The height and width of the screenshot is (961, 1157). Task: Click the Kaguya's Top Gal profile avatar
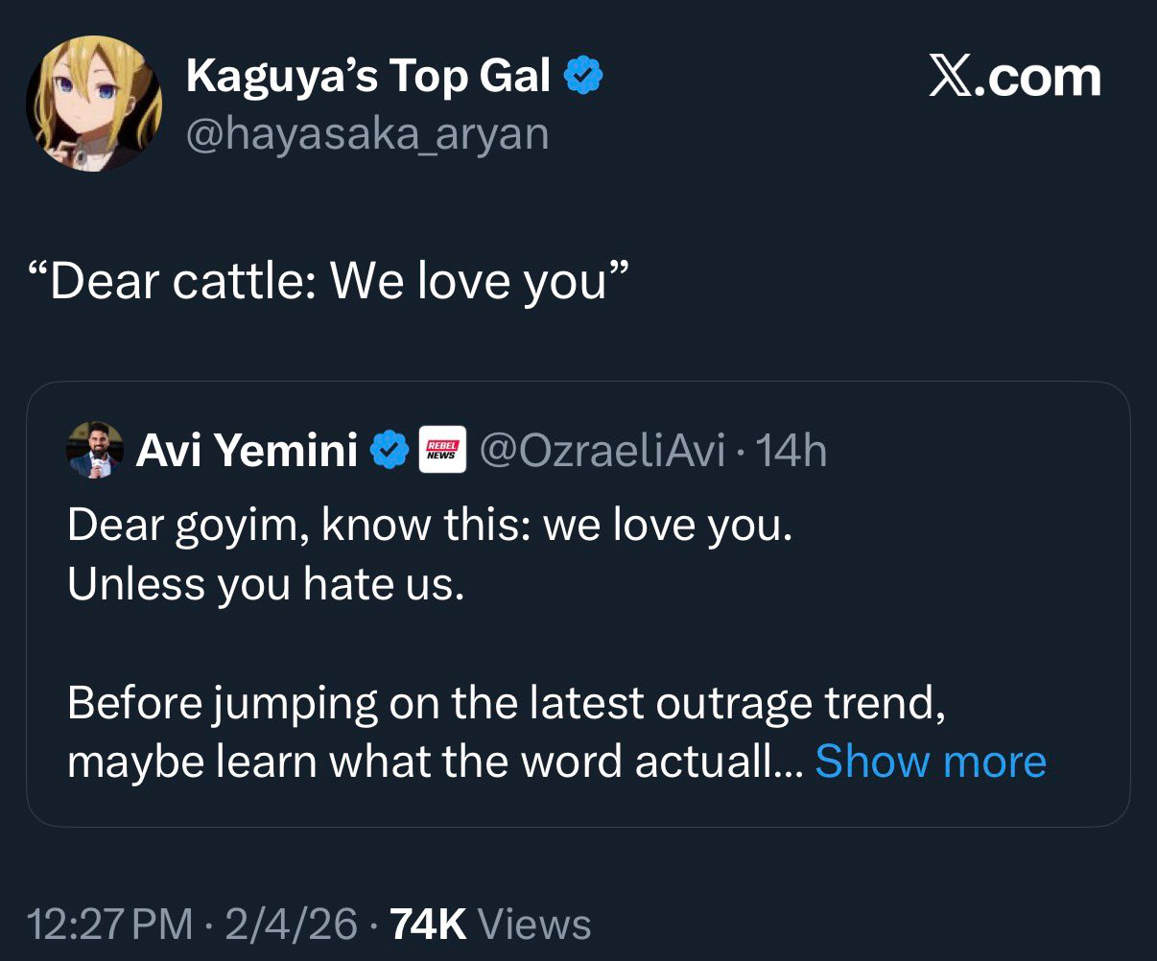coord(94,104)
